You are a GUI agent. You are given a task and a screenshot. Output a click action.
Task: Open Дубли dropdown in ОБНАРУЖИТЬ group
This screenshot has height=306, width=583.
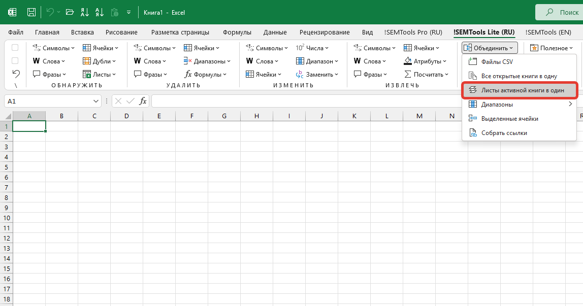(x=99, y=61)
